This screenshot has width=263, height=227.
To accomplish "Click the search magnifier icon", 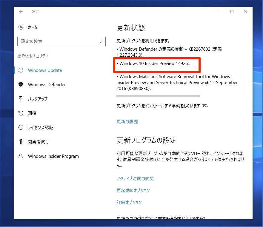I will [x=101, y=41].
